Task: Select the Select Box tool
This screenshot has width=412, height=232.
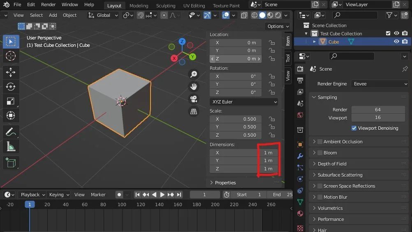Action: click(11, 41)
